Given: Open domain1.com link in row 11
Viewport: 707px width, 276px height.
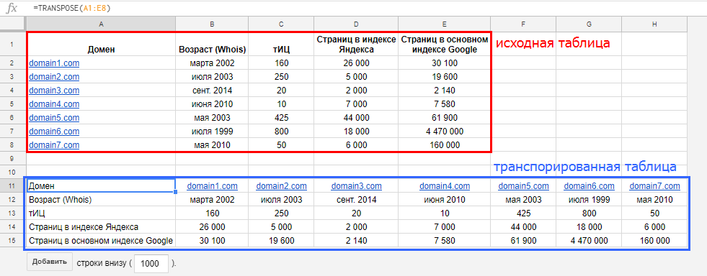Looking at the screenshot, I should coord(212,186).
